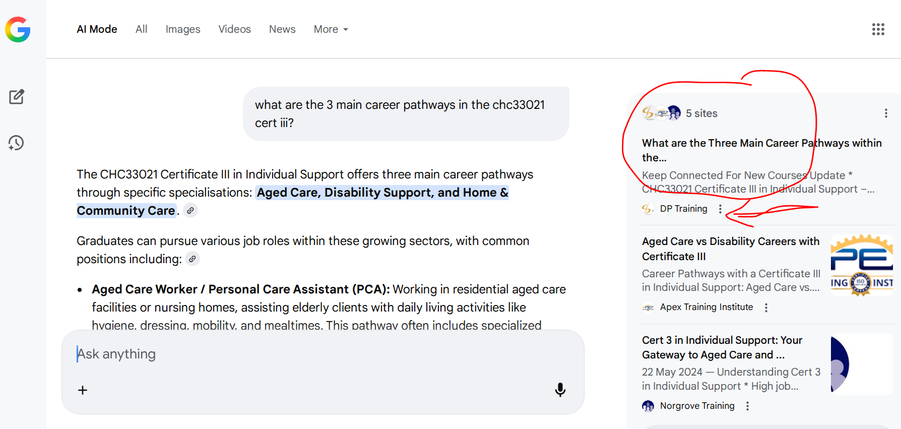Open more options for DP Training source
The width and height of the screenshot is (901, 429).
point(720,209)
